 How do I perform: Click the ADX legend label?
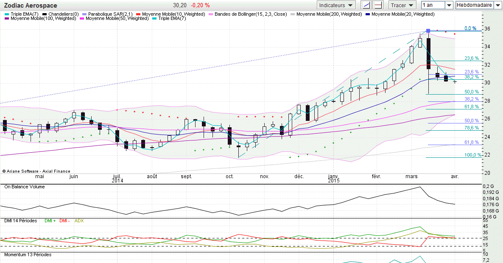point(79,221)
